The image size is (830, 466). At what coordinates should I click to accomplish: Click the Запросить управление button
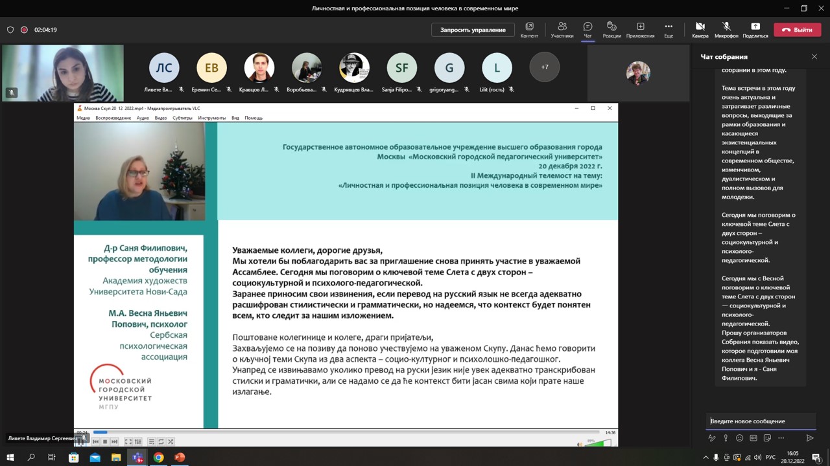click(473, 30)
